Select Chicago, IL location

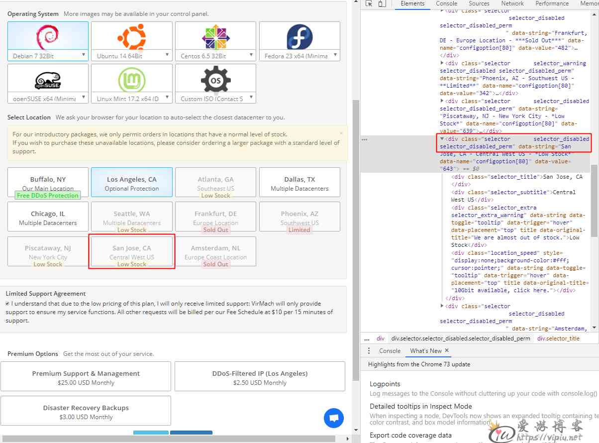(x=48, y=217)
